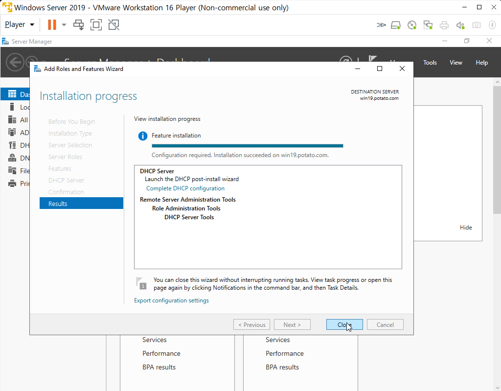The image size is (501, 391).
Task: Pause the virtual machine with the orange icon
Action: [x=52, y=24]
